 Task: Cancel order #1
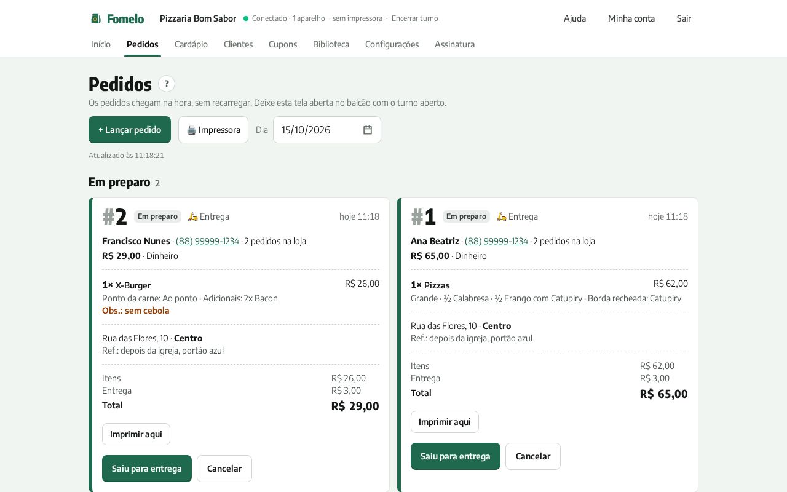tap(533, 456)
